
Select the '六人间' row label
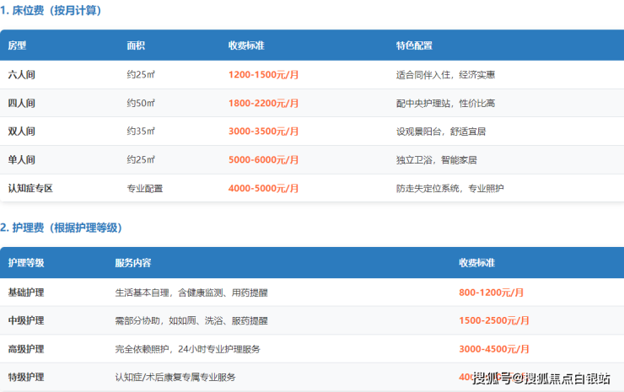pos(21,75)
